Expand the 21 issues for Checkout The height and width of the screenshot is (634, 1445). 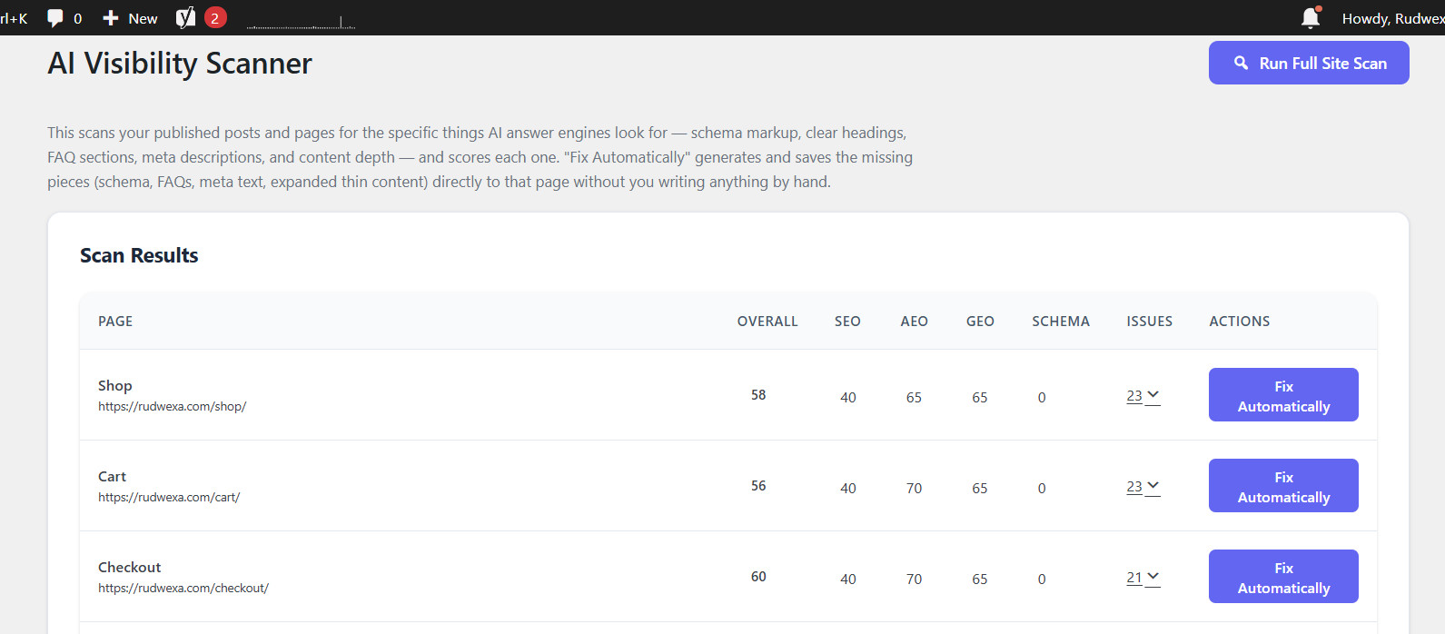(x=1143, y=578)
